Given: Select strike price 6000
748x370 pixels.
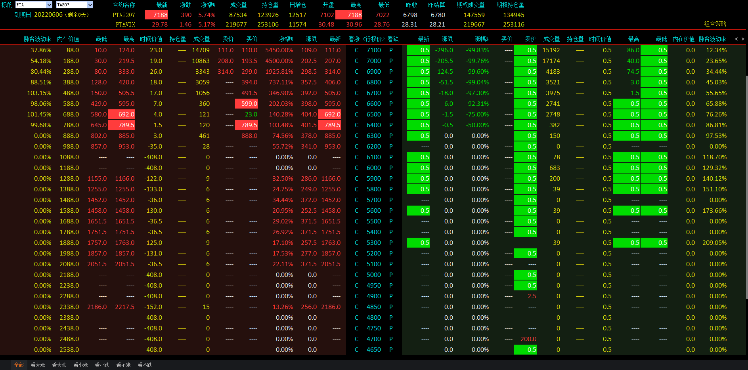Looking at the screenshot, I should click(x=373, y=168).
